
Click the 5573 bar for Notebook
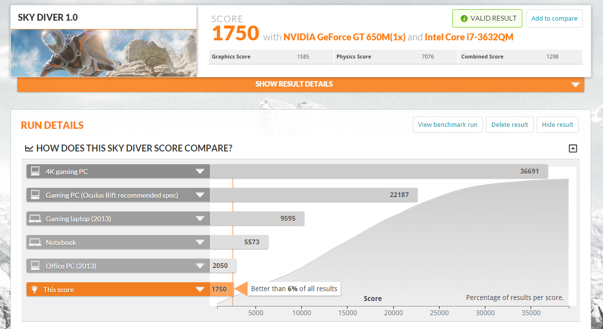pyautogui.click(x=239, y=242)
